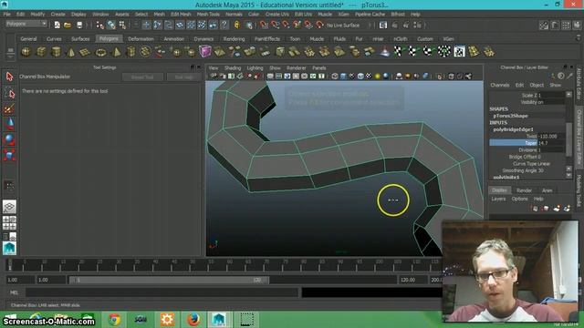Create a polygon cube from the shelf

pyautogui.click(x=41, y=52)
